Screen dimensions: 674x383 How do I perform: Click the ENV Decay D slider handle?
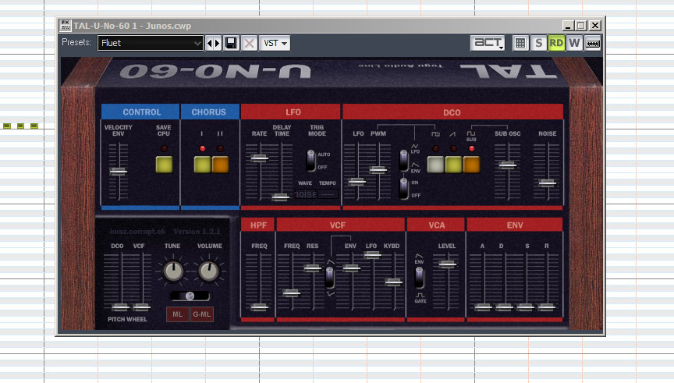point(504,307)
